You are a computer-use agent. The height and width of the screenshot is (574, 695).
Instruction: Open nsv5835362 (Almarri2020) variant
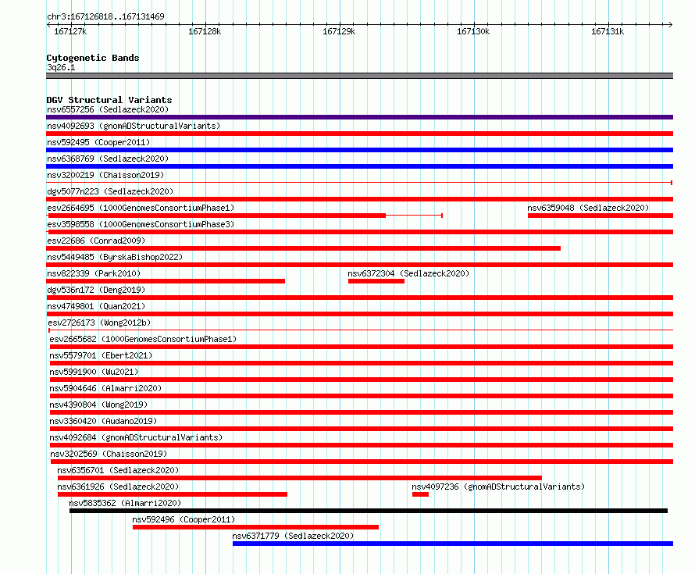pyautogui.click(x=125, y=503)
